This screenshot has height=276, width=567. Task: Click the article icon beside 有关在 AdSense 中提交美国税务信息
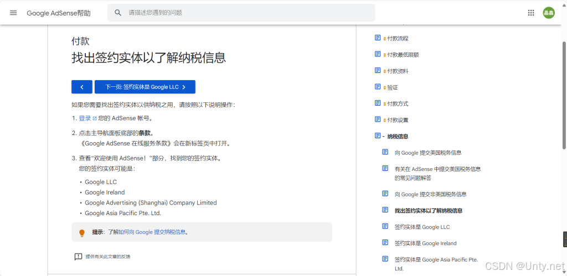coord(385,168)
